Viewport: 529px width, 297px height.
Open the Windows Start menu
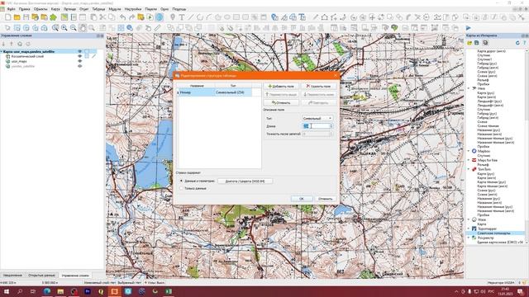[7, 291]
